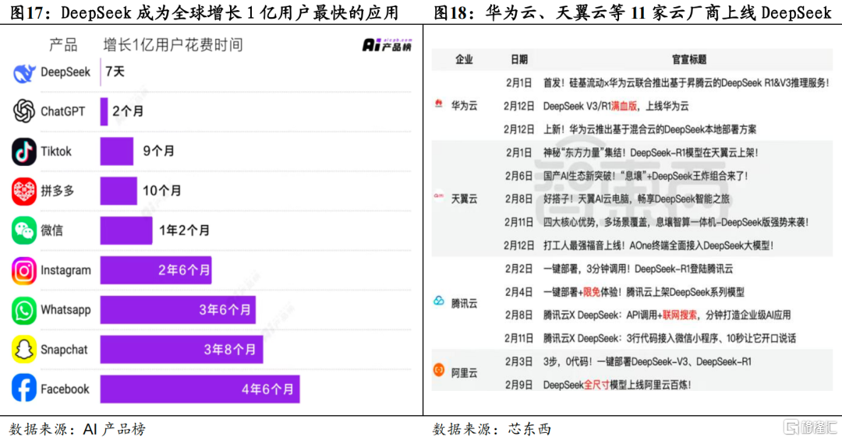Click the '10个月' label next to 拼多多
This screenshot has height=440, width=842.
(x=161, y=191)
